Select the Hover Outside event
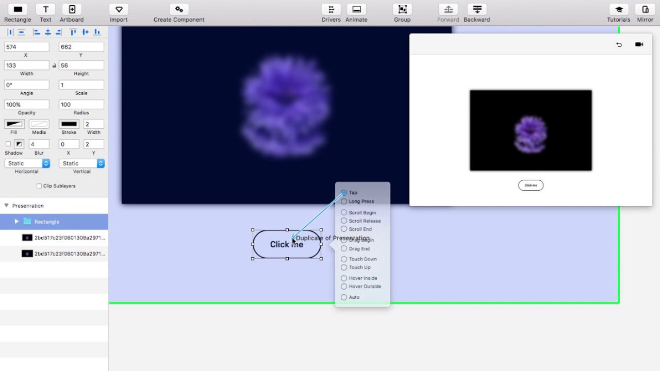 click(x=344, y=286)
